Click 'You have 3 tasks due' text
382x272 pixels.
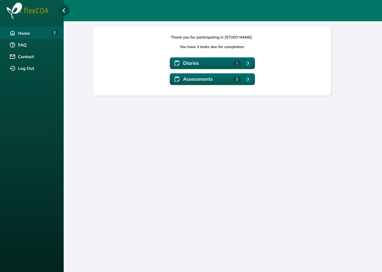click(x=212, y=47)
